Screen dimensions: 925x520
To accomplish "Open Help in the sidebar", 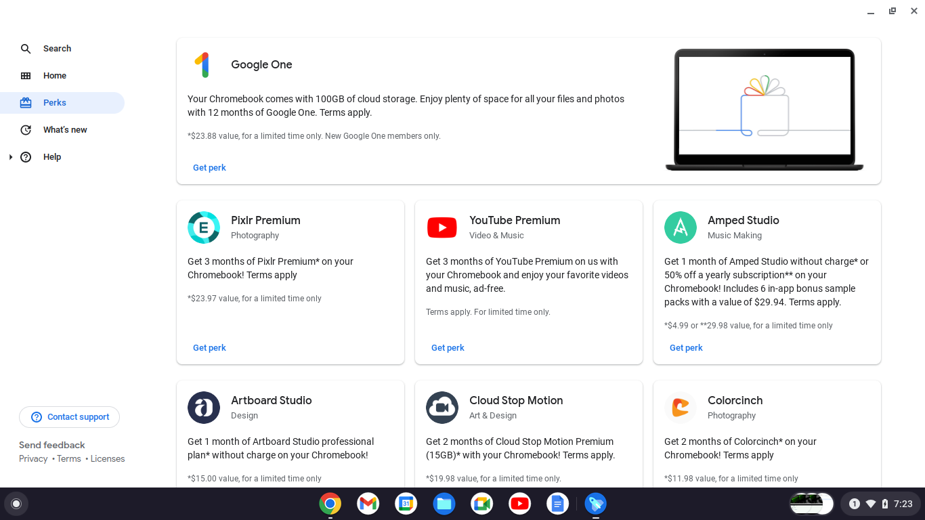I will (62, 157).
